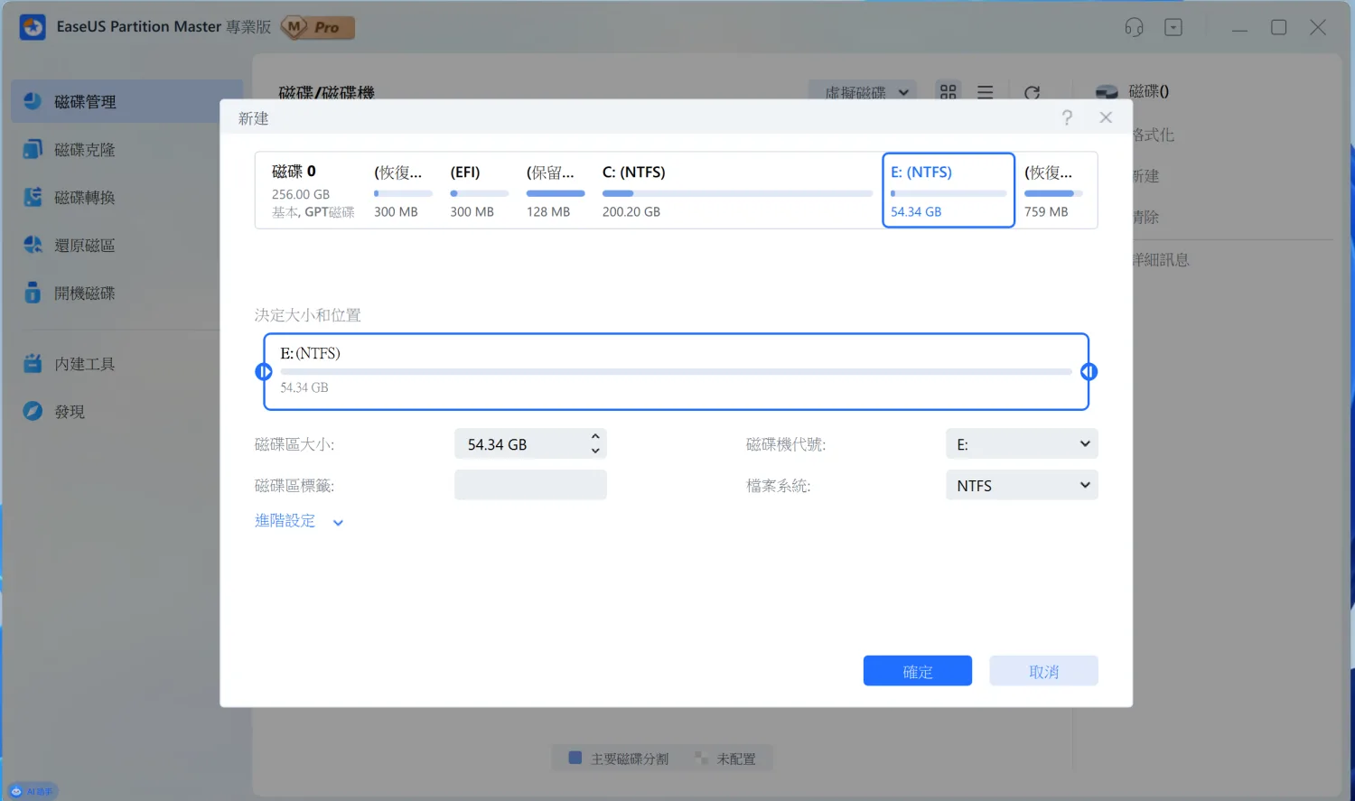Click the refresh icon in disk toolbar
Viewport: 1355px width, 801px height.
pos(1032,93)
